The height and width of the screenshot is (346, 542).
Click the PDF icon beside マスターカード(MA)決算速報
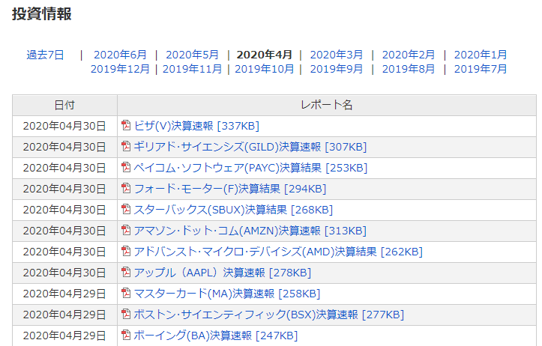(126, 293)
